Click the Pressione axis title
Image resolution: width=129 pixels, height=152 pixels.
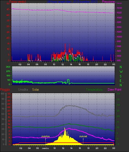108,2
